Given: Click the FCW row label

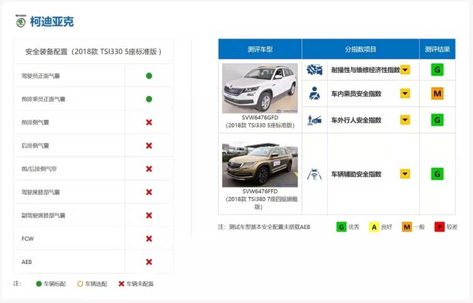Looking at the screenshot, I should click(x=28, y=238).
